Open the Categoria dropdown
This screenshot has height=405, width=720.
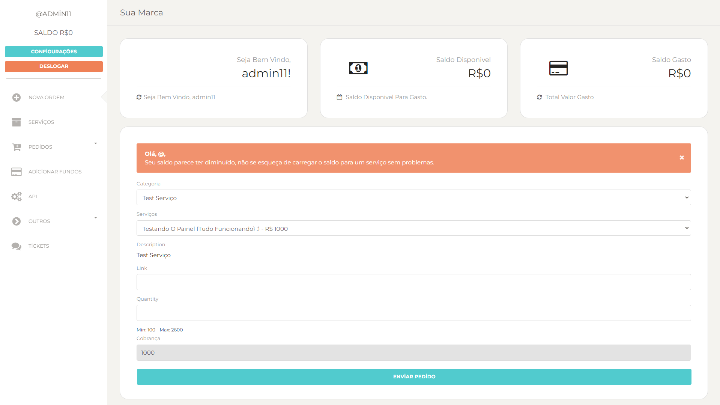tap(413, 197)
